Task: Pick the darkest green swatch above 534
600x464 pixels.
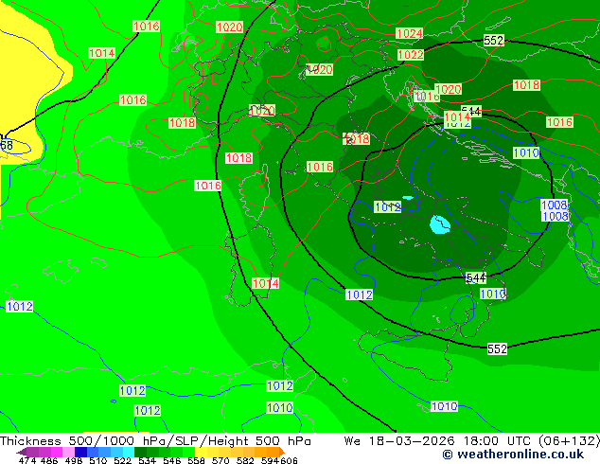Action: point(140,452)
